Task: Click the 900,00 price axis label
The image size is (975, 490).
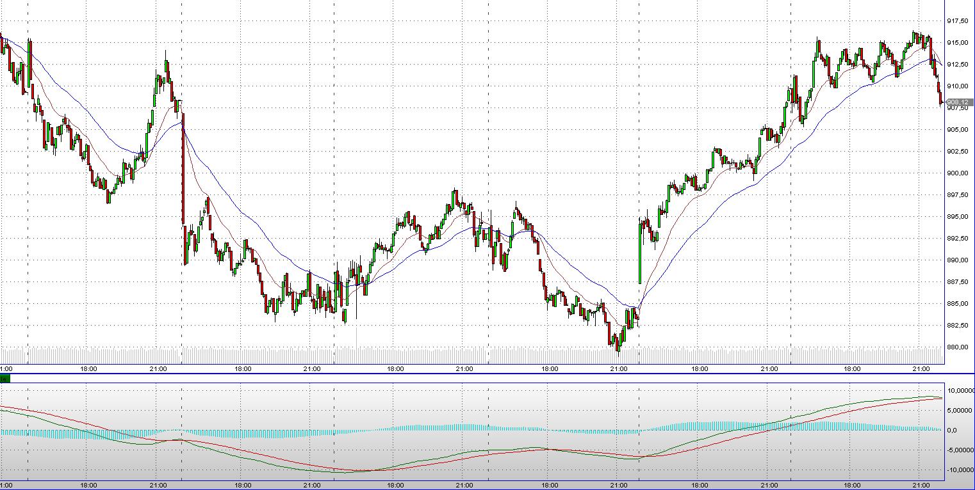Action: click(x=958, y=173)
